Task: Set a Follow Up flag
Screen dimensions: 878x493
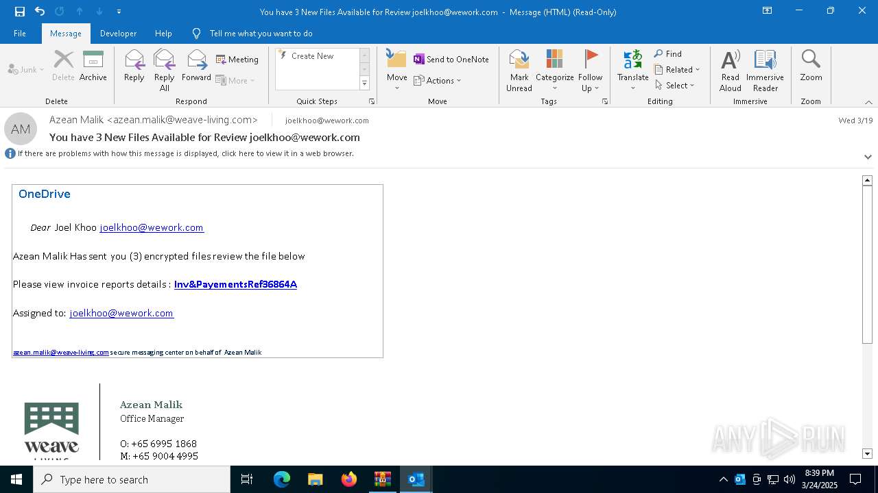Action: click(x=590, y=71)
